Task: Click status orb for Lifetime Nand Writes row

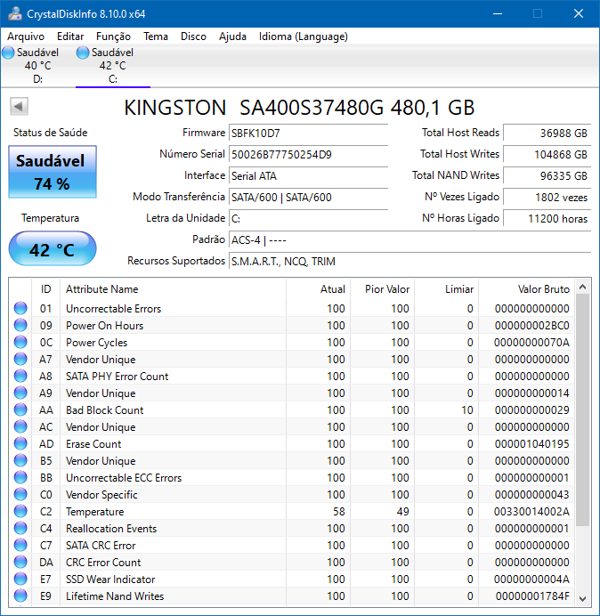Action: 20,596
